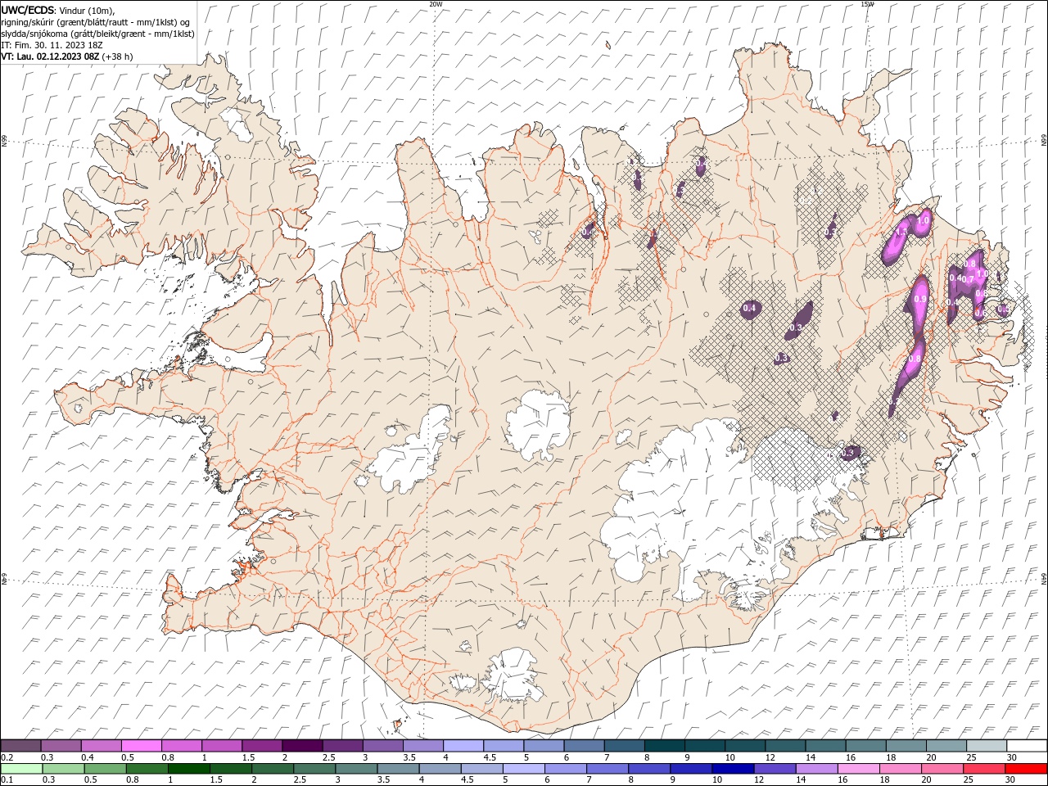Click the '30' label in lower legend row
This screenshot has height=786, width=1048.
pyautogui.click(x=1011, y=780)
